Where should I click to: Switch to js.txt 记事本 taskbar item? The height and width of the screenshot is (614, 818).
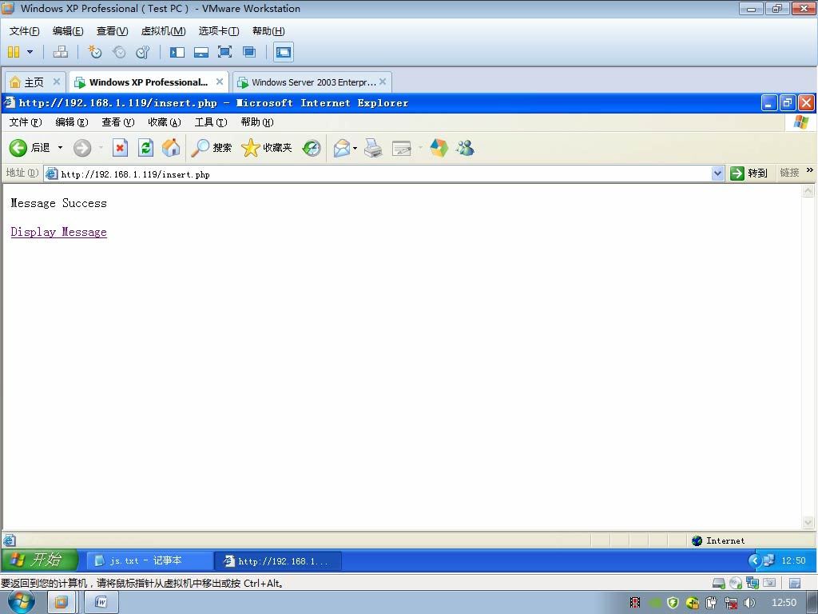point(149,560)
